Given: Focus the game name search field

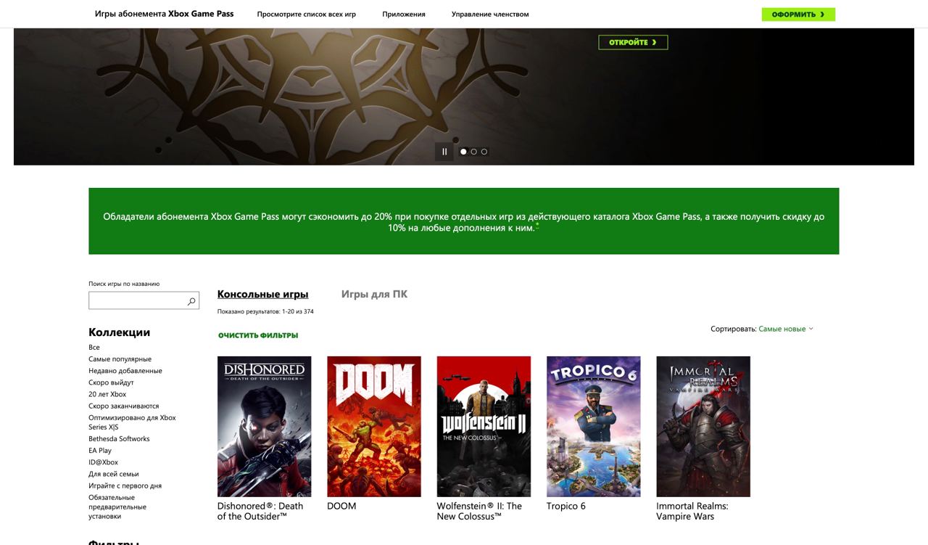Looking at the screenshot, I should tap(144, 300).
